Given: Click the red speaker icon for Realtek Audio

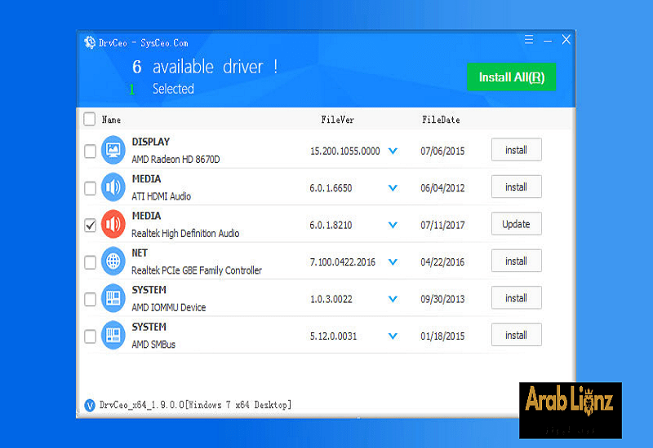Looking at the screenshot, I should (113, 224).
